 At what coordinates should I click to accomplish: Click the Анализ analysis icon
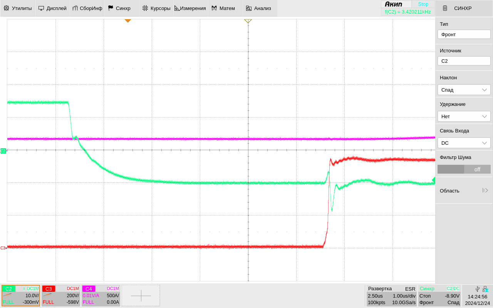pos(249,8)
